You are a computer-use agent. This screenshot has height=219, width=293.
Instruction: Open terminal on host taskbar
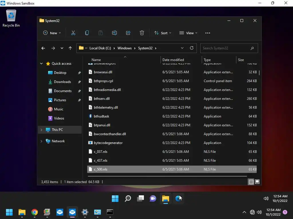[110, 212]
